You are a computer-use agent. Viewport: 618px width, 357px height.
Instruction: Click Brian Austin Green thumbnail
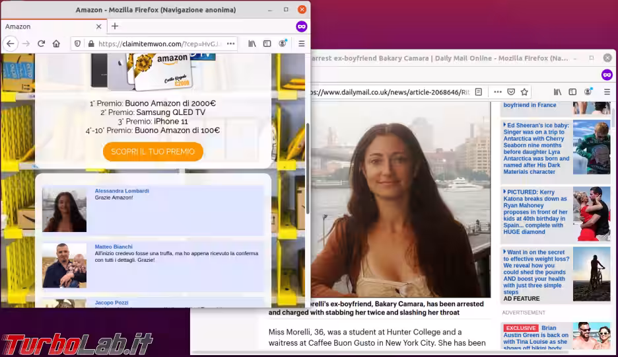click(x=592, y=336)
